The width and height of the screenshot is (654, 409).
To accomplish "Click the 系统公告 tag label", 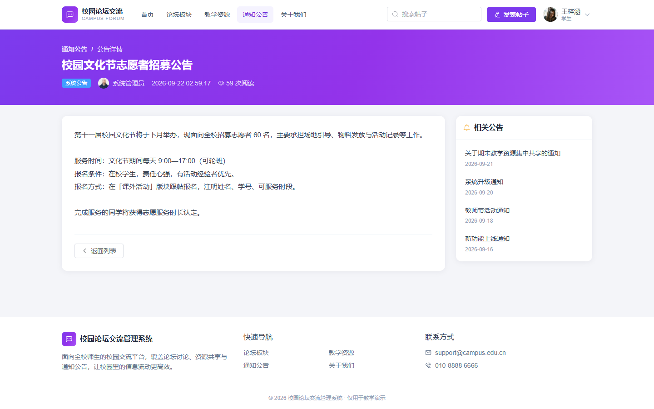I will point(76,83).
